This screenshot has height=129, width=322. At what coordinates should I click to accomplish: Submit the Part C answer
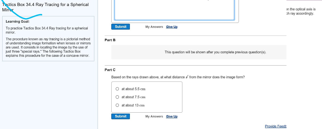pos(120,116)
